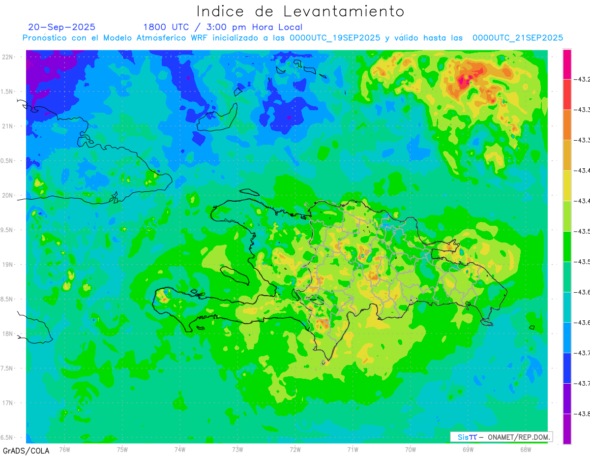Click the "1800 UTC / 3:00 pm Hora Local" text
Image resolution: width=590 pixels, height=456 pixels.
point(223,27)
